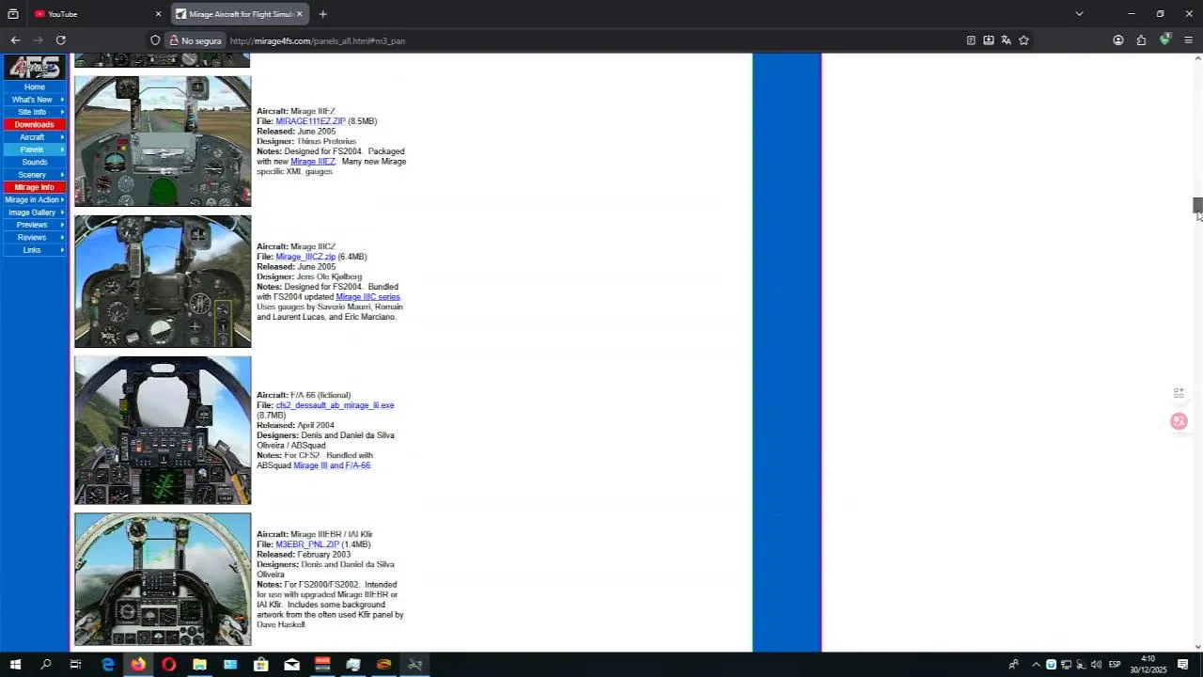
Task: Open Links in the sidebar menu
Action: tap(35, 250)
